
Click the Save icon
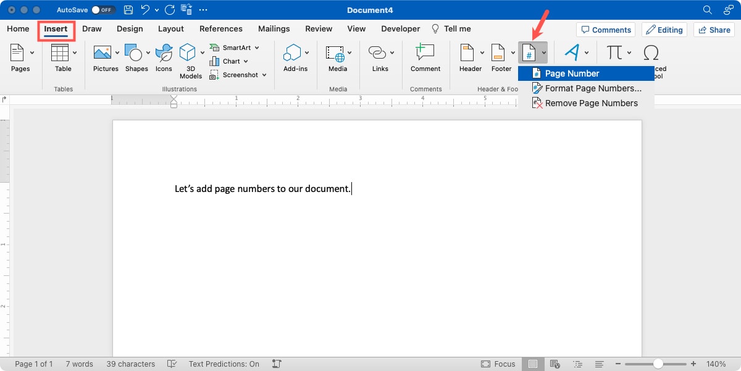(x=128, y=10)
